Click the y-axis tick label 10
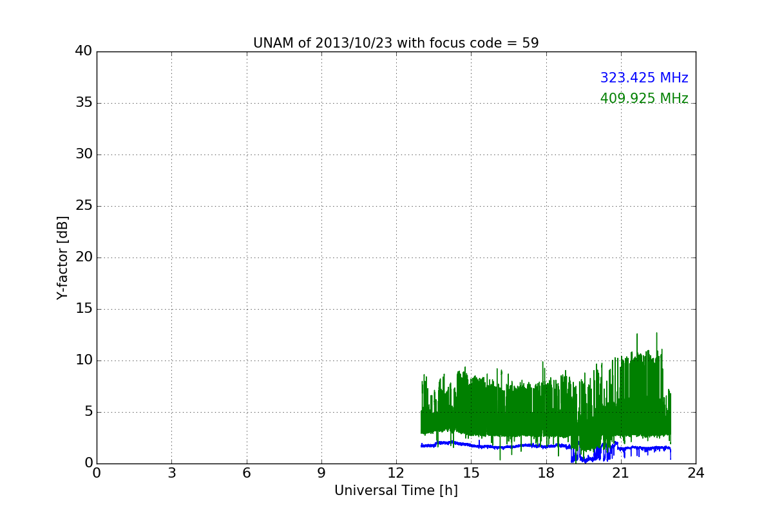Screen dimensions: 773x515 [84, 360]
